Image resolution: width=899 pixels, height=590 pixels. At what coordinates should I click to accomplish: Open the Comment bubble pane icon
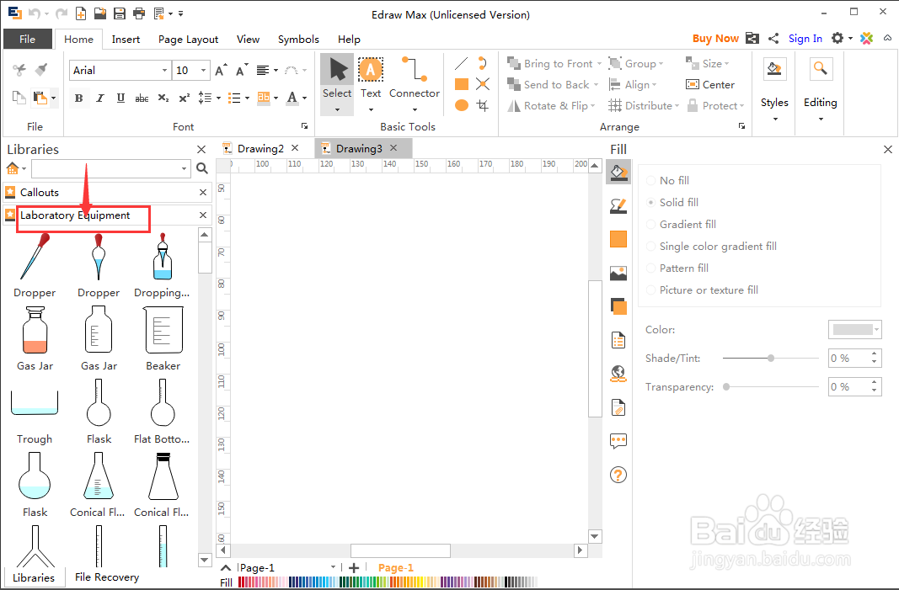(x=618, y=440)
